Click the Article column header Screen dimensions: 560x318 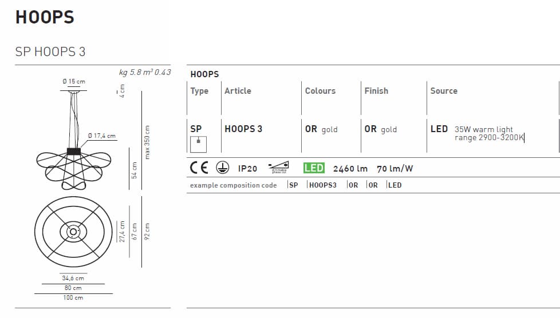coord(238,91)
